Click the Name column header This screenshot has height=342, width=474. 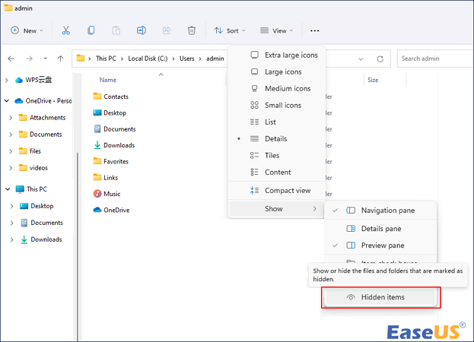[108, 80]
